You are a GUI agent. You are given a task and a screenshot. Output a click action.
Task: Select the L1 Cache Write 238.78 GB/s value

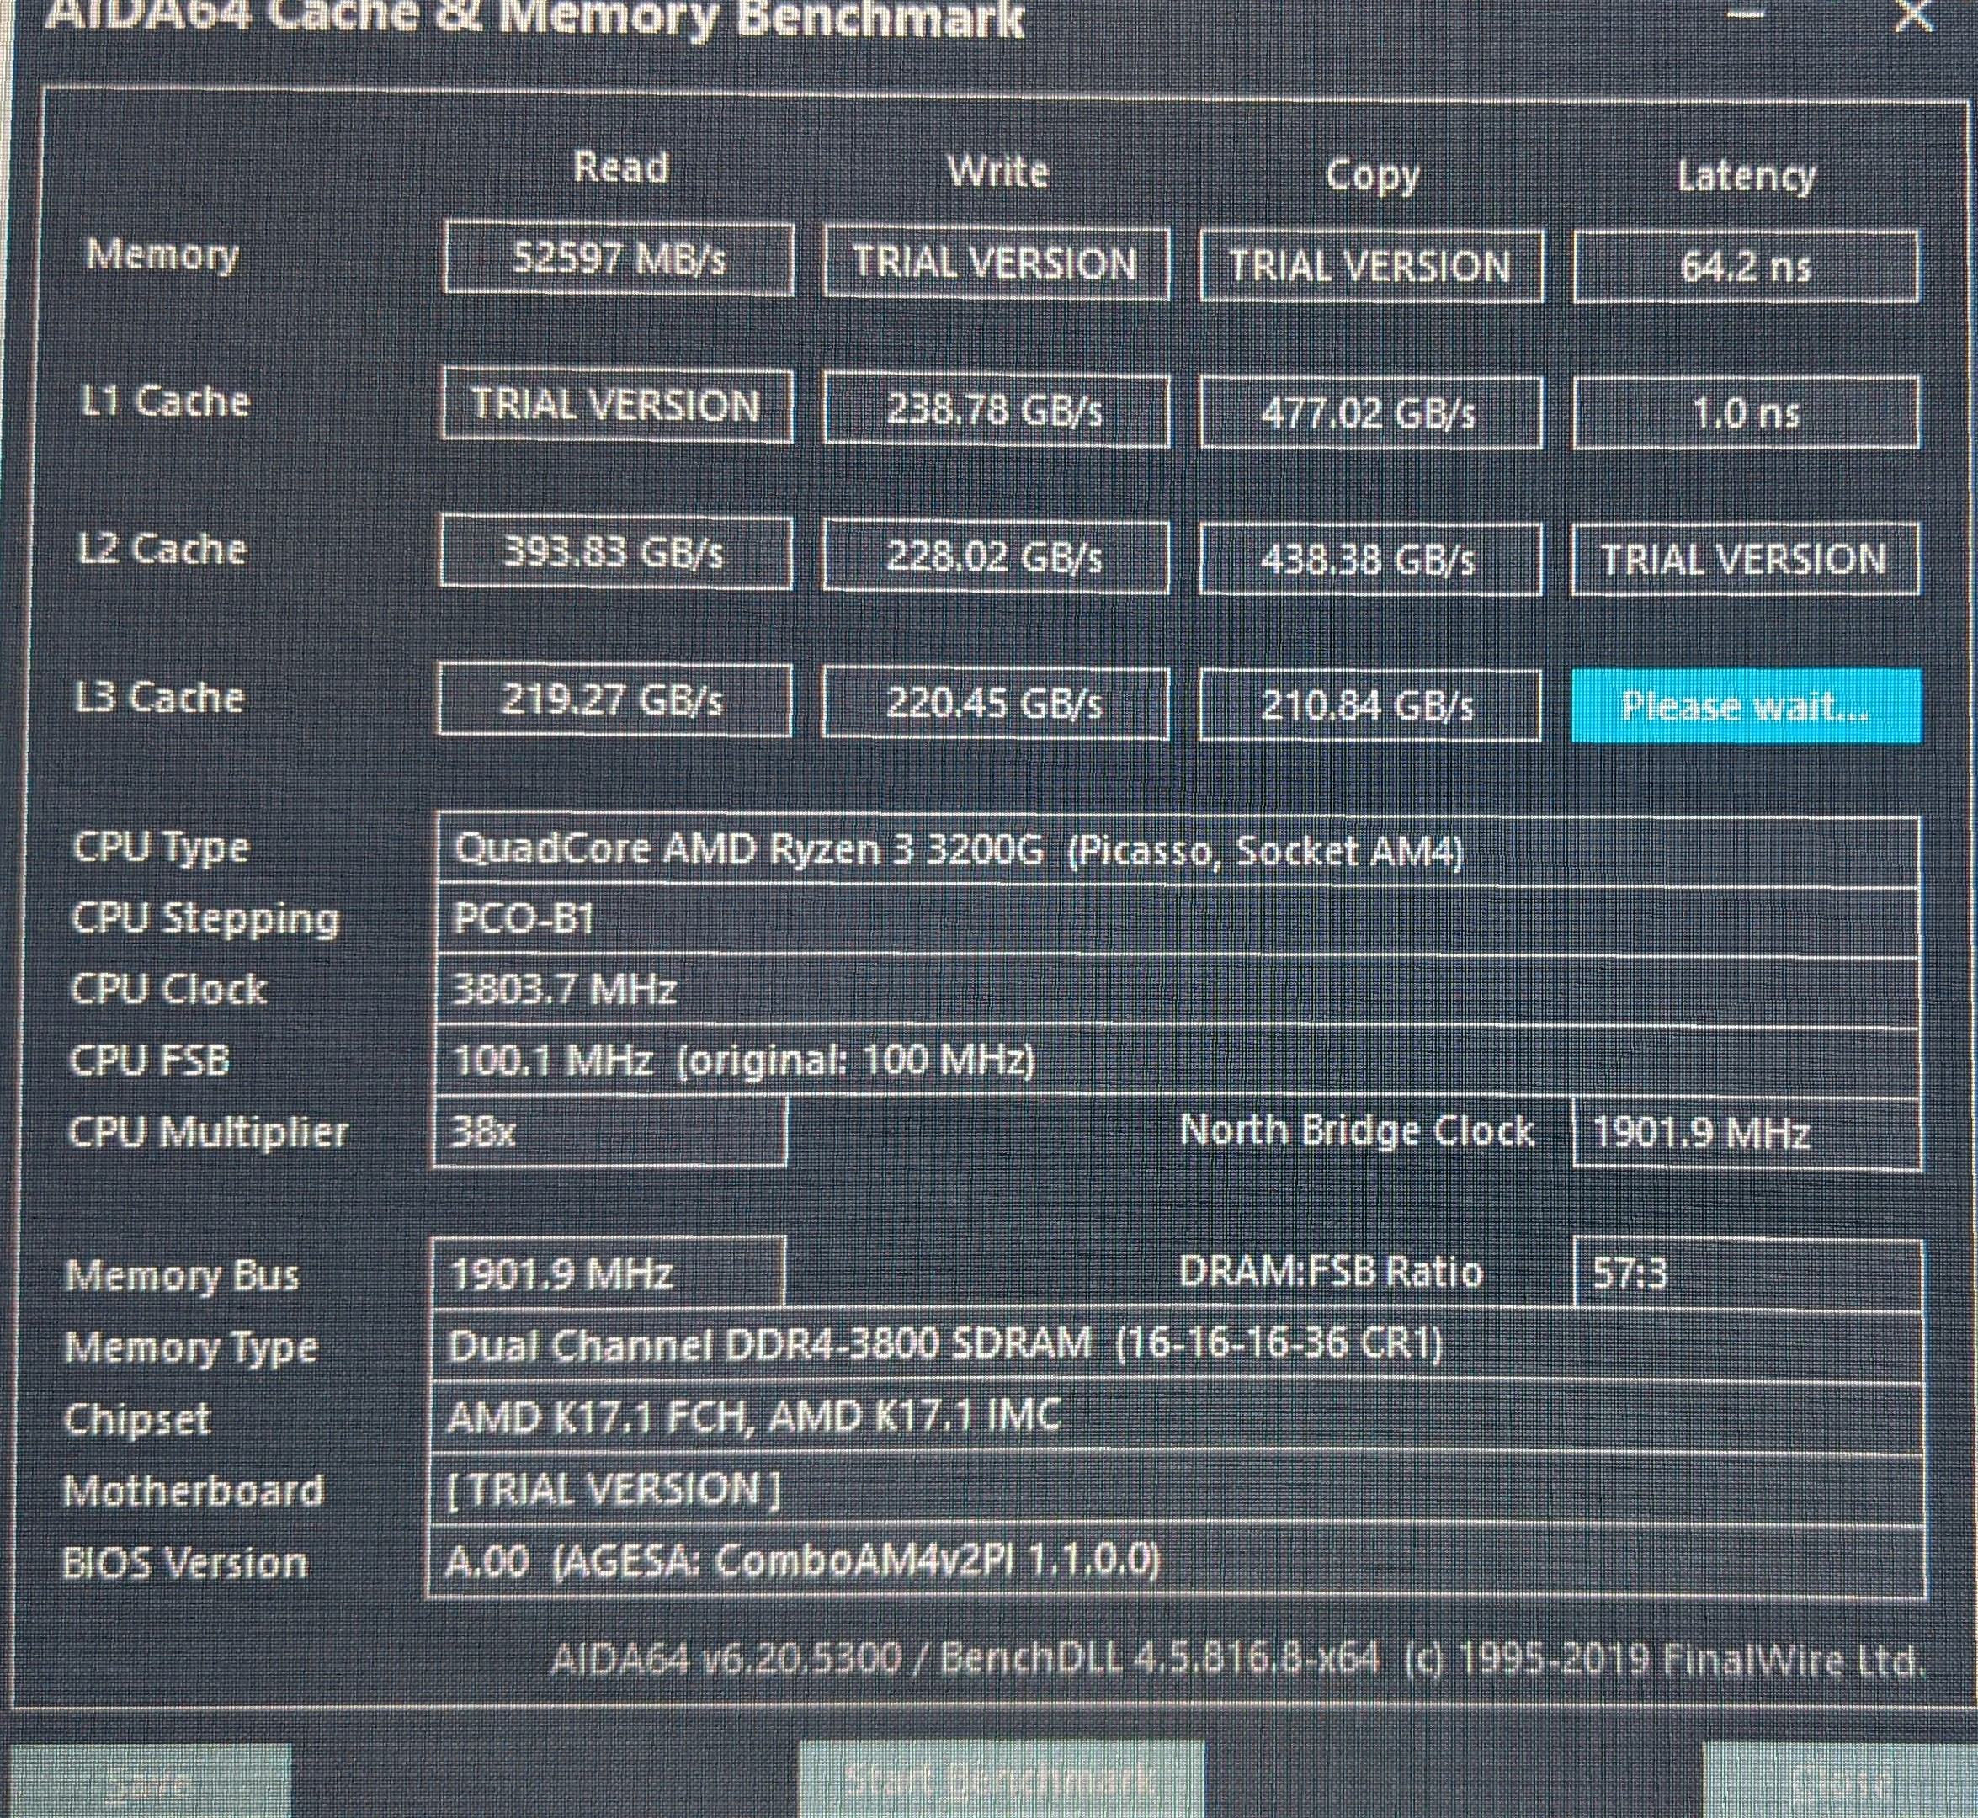[x=996, y=409]
